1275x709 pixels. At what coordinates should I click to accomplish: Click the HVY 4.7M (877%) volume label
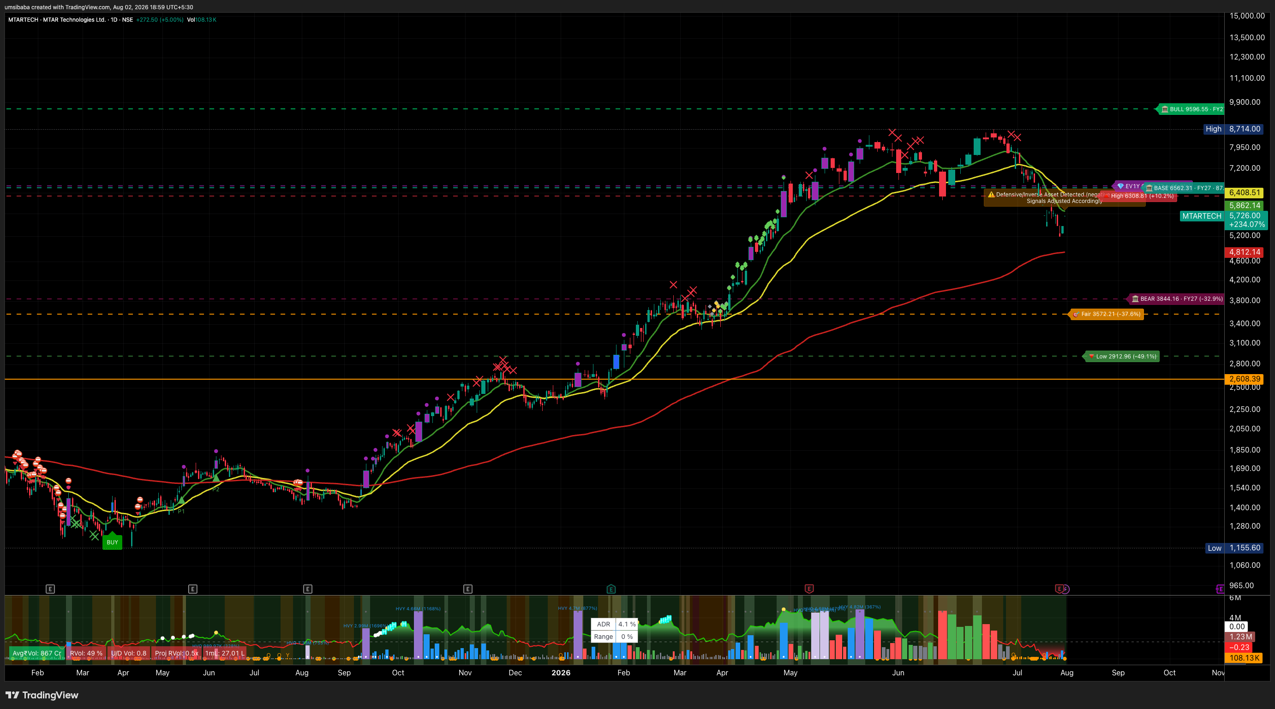pos(577,608)
